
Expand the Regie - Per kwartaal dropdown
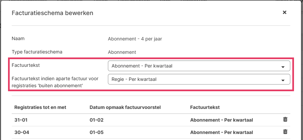click(x=199, y=80)
